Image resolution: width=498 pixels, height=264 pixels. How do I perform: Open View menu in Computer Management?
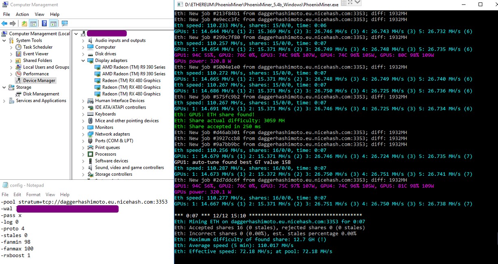click(39, 14)
